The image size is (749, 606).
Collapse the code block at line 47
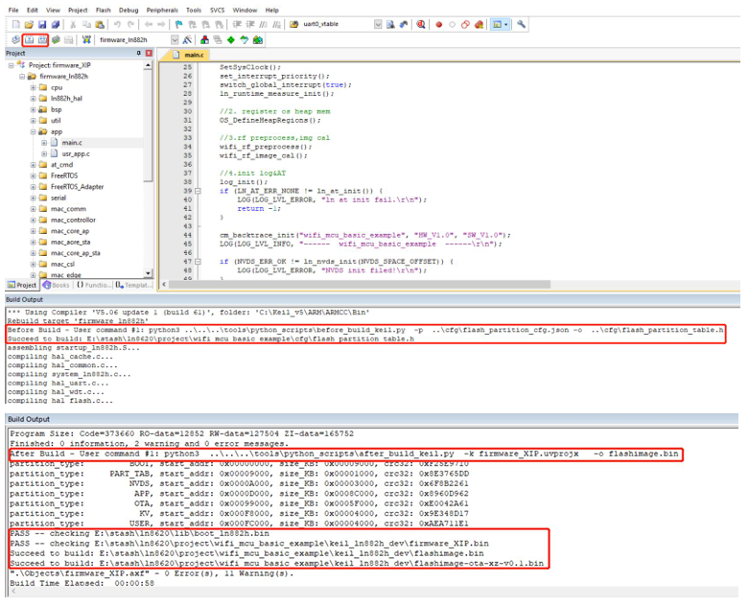point(198,262)
